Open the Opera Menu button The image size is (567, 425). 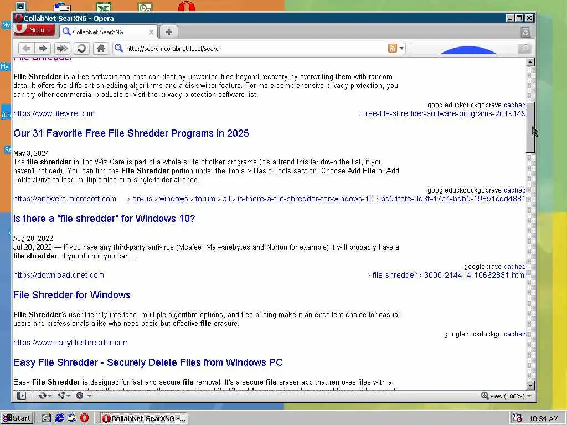pyautogui.click(x=34, y=30)
